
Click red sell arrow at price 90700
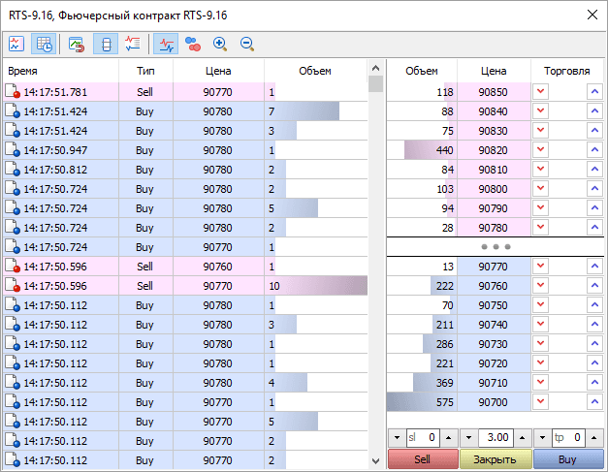point(540,402)
